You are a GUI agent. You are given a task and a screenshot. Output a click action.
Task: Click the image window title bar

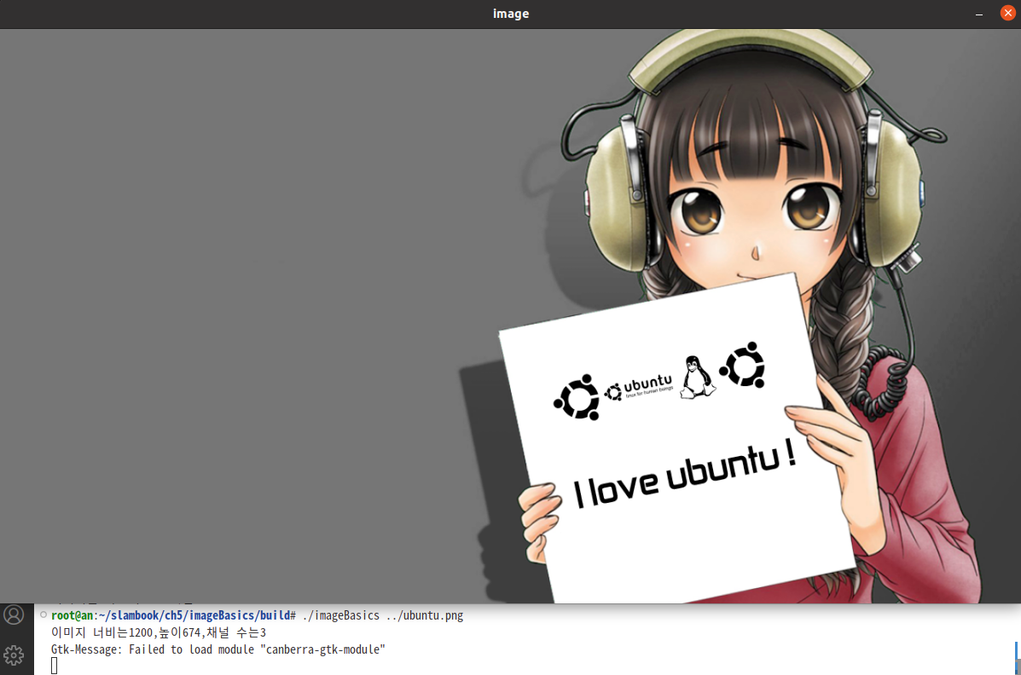tap(510, 14)
